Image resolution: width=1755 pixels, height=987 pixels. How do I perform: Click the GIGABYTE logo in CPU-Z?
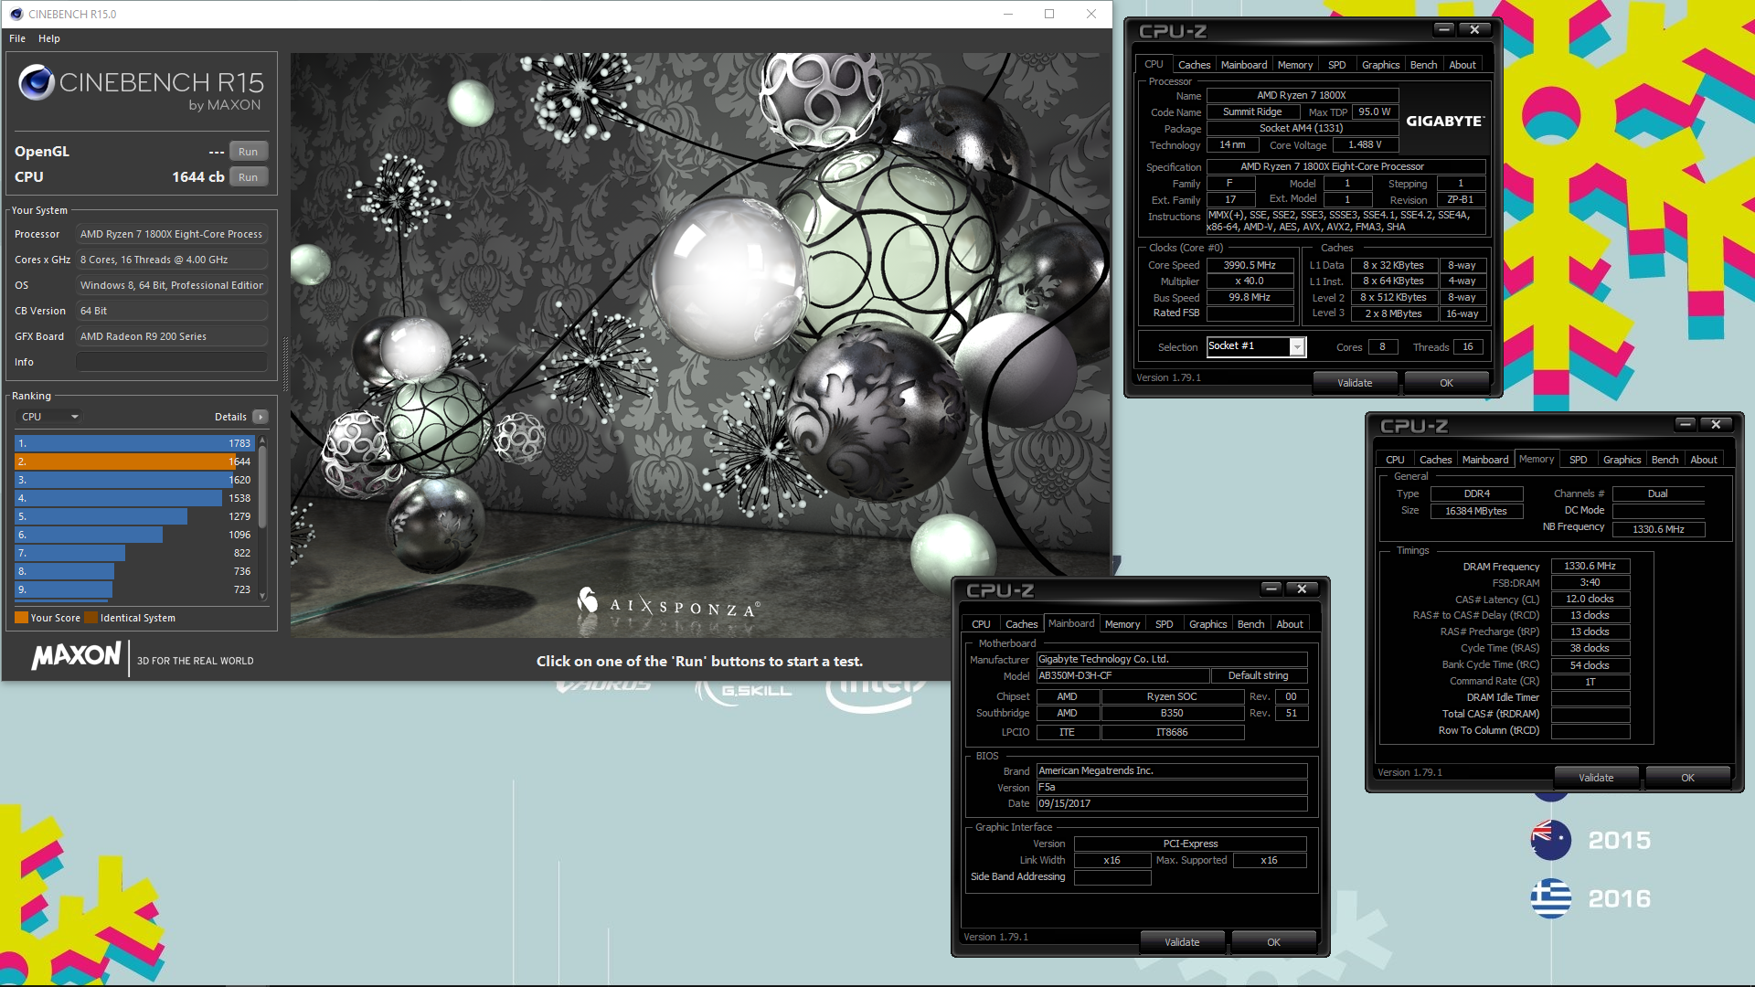(x=1444, y=121)
